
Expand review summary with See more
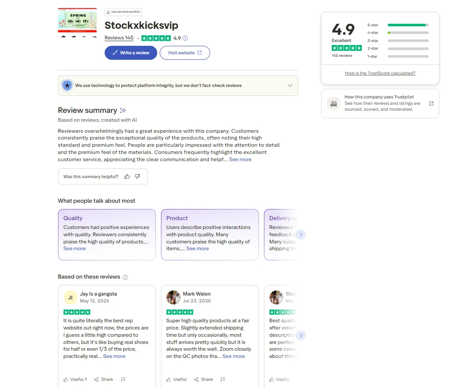pyautogui.click(x=240, y=159)
